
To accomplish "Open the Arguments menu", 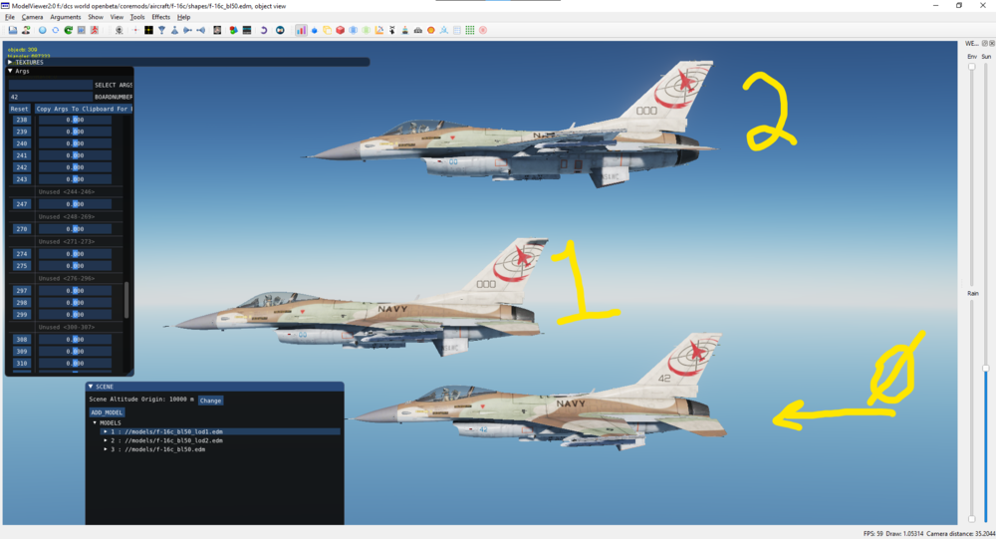I will point(66,17).
